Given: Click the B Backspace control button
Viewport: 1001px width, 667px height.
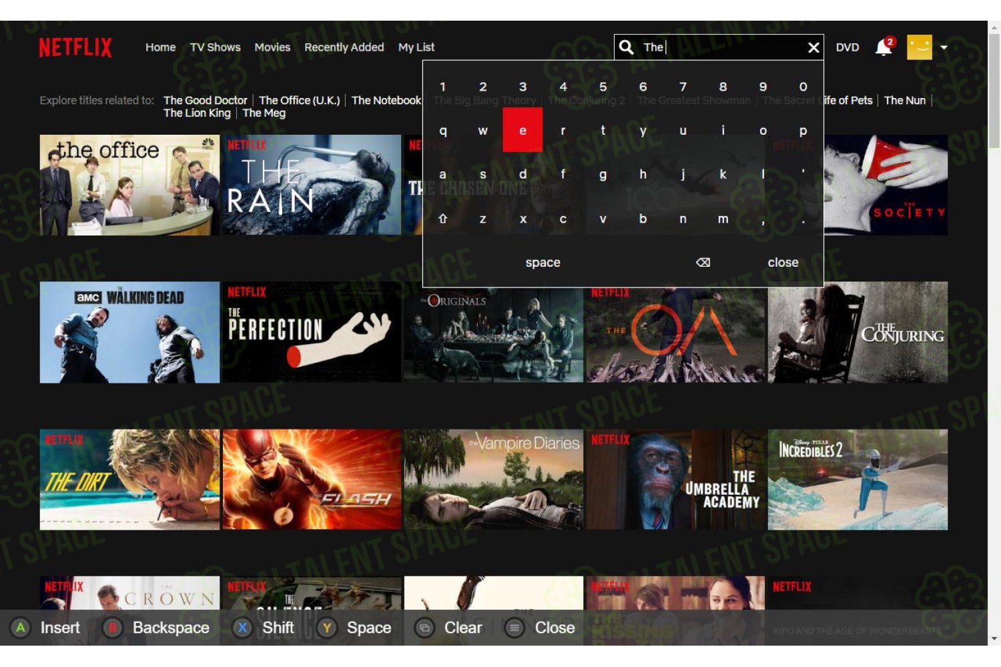Looking at the screenshot, I should click(157, 628).
